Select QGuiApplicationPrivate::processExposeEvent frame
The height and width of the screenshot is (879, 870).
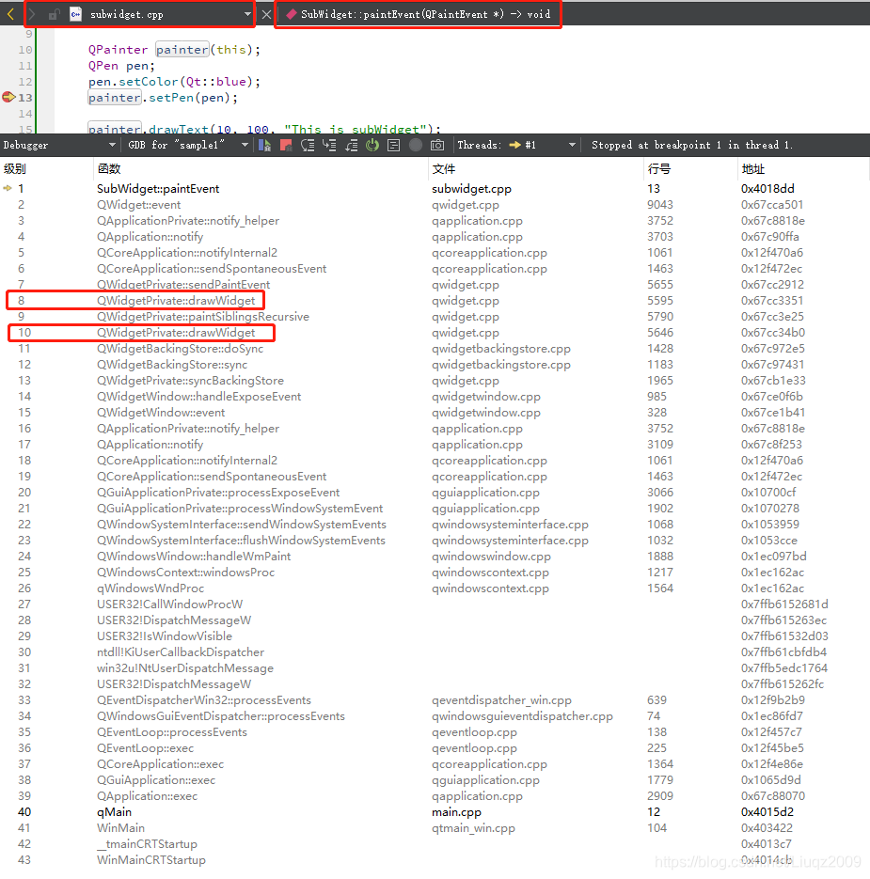(x=435, y=493)
